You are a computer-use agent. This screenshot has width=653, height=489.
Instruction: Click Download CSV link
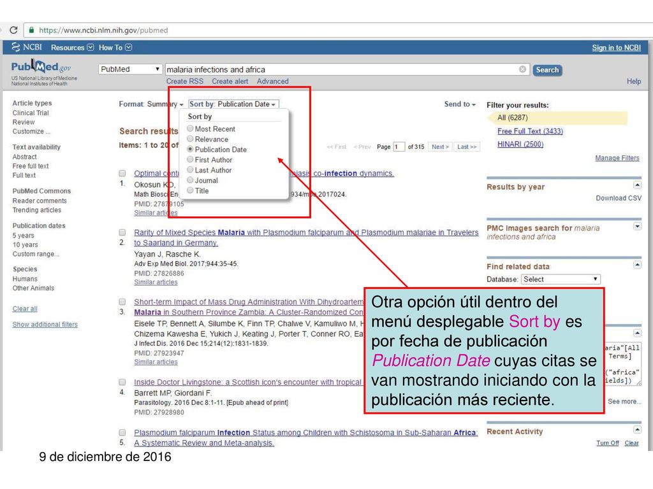click(619, 198)
